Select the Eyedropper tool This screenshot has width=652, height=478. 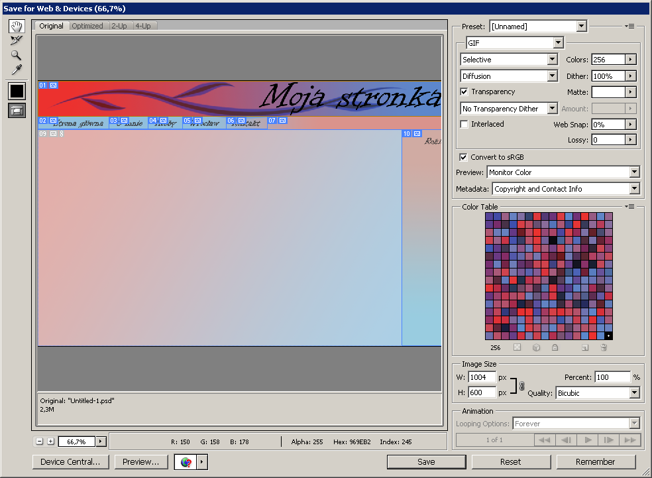(x=17, y=70)
